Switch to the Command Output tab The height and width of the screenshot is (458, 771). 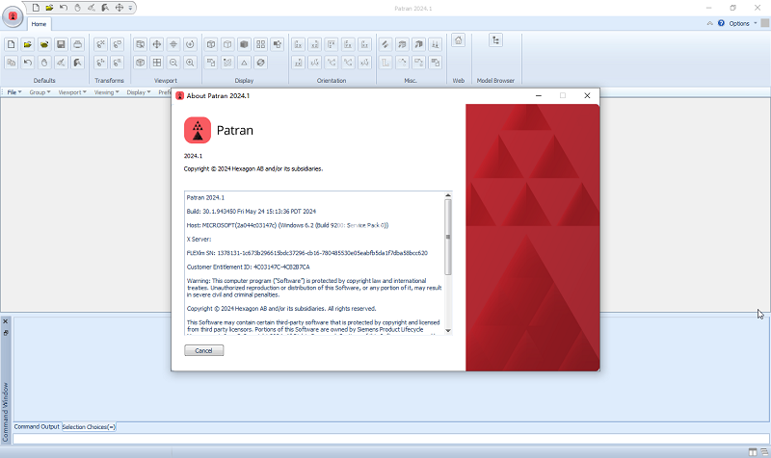37,426
